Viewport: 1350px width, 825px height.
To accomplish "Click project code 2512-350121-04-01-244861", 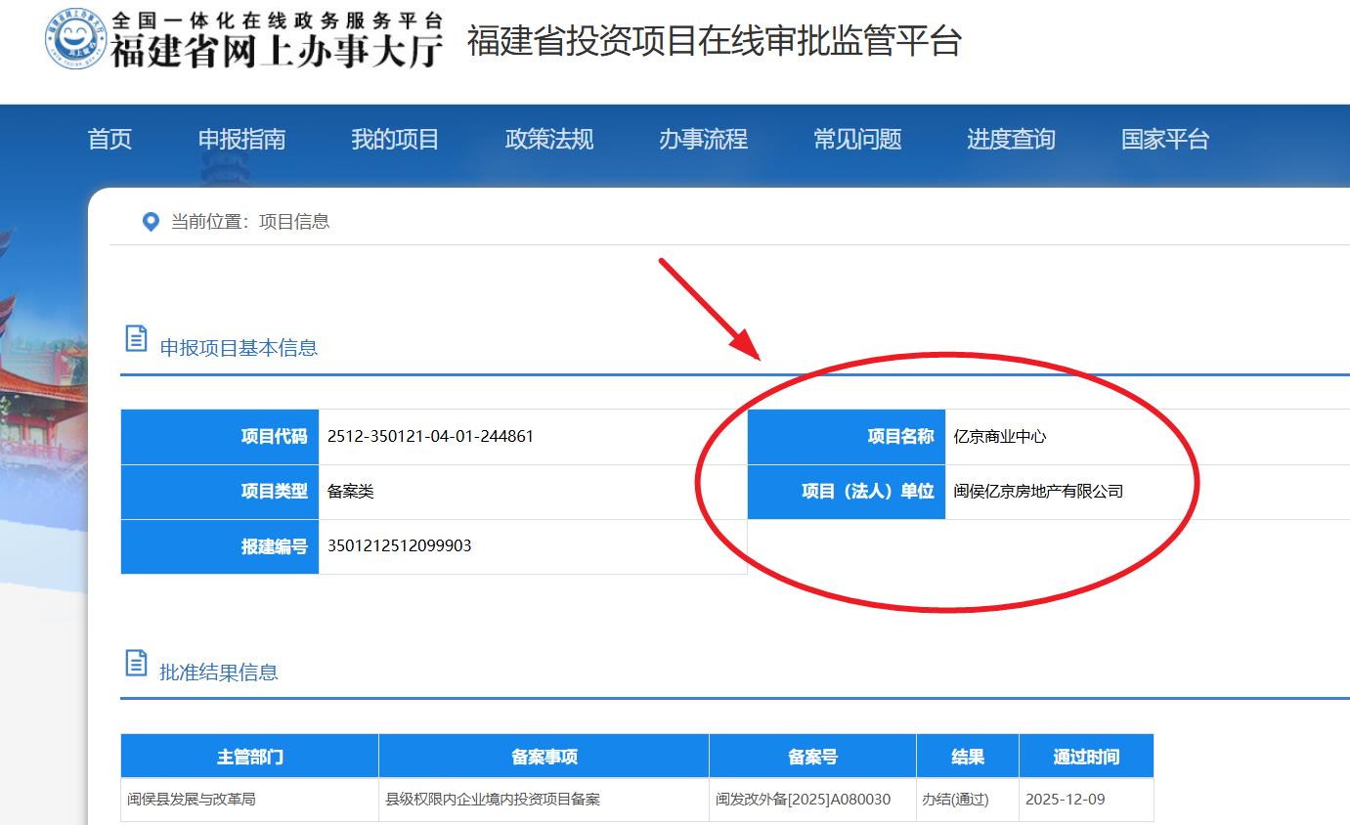I will pyautogui.click(x=430, y=437).
